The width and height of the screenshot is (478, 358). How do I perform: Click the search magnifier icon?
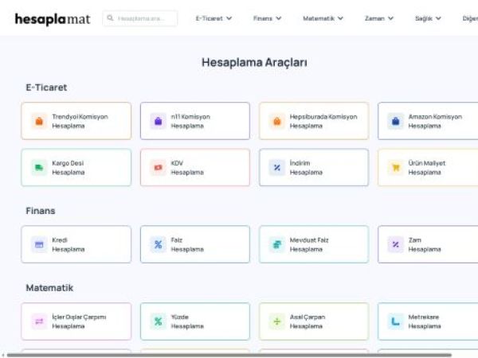click(110, 18)
